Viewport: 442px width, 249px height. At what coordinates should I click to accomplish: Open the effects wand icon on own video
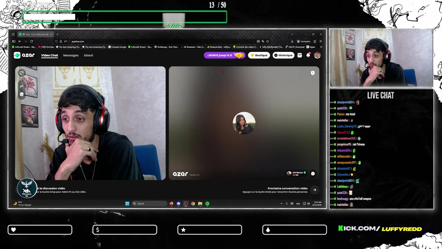(x=22, y=85)
